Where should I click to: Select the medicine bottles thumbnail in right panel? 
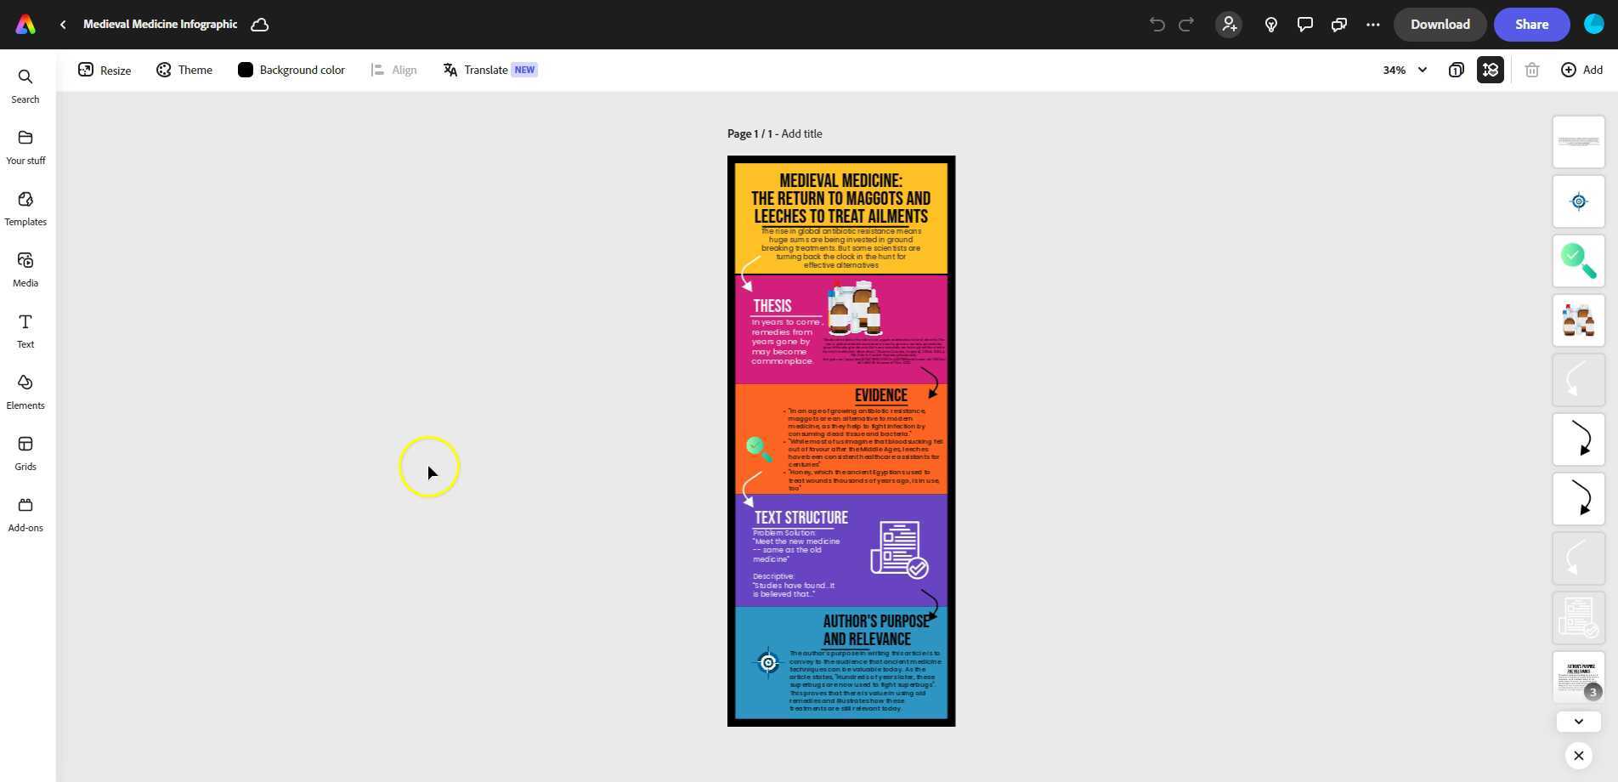(1578, 320)
